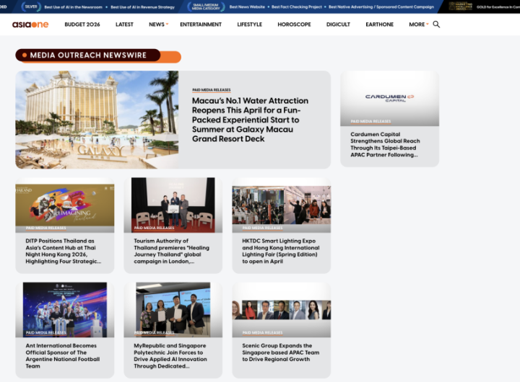Click the AsiaOne logo
This screenshot has height=382, width=520.
(x=29, y=25)
